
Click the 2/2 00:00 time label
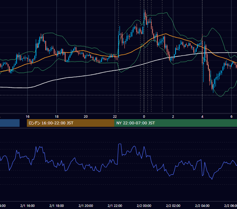tap(144, 206)
